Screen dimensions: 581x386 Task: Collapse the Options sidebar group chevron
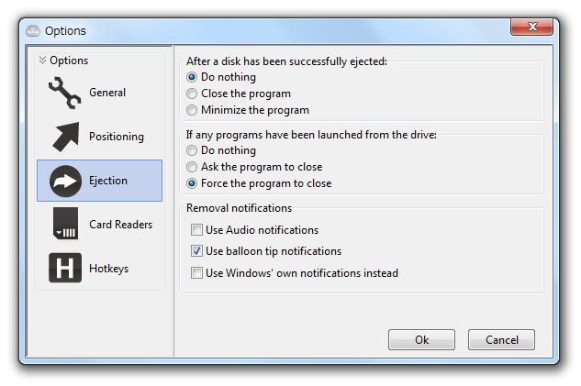(x=42, y=60)
